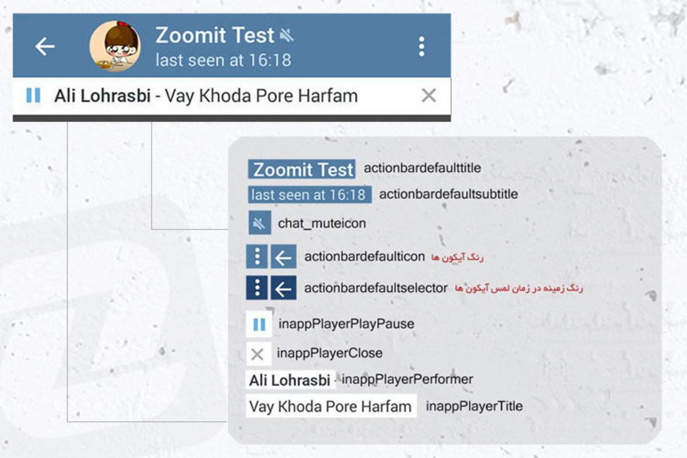Pause the playing audio track
Viewport: 687px width, 458px height.
33,96
